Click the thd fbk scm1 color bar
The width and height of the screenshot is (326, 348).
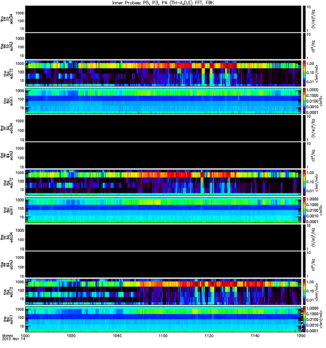click(304, 210)
